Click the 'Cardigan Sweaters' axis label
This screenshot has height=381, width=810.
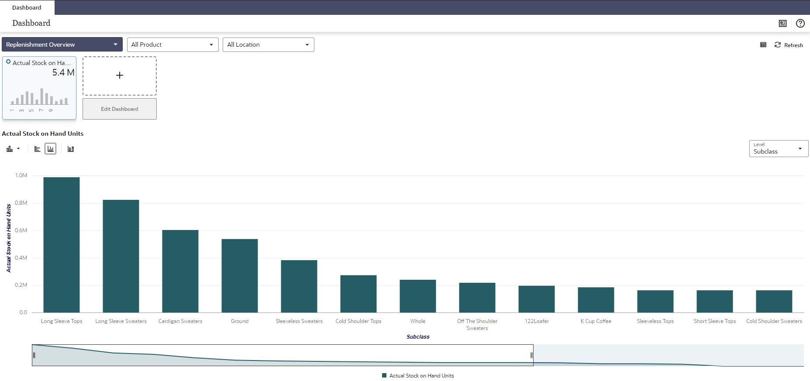pyautogui.click(x=180, y=321)
